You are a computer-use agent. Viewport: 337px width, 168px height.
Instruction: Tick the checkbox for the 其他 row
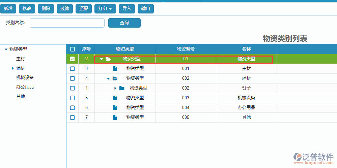click(x=72, y=117)
